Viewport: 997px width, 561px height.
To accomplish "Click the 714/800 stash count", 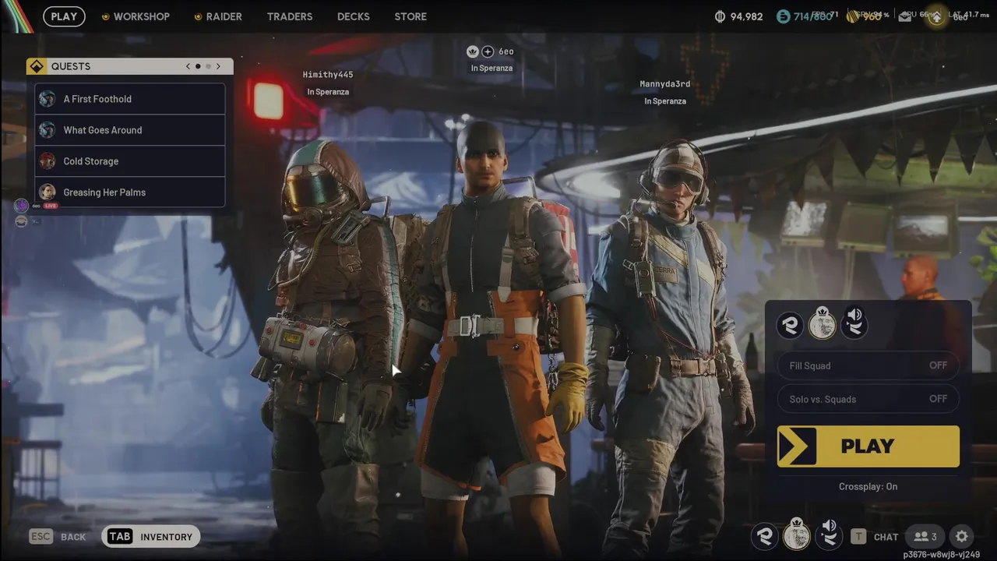I will [812, 16].
